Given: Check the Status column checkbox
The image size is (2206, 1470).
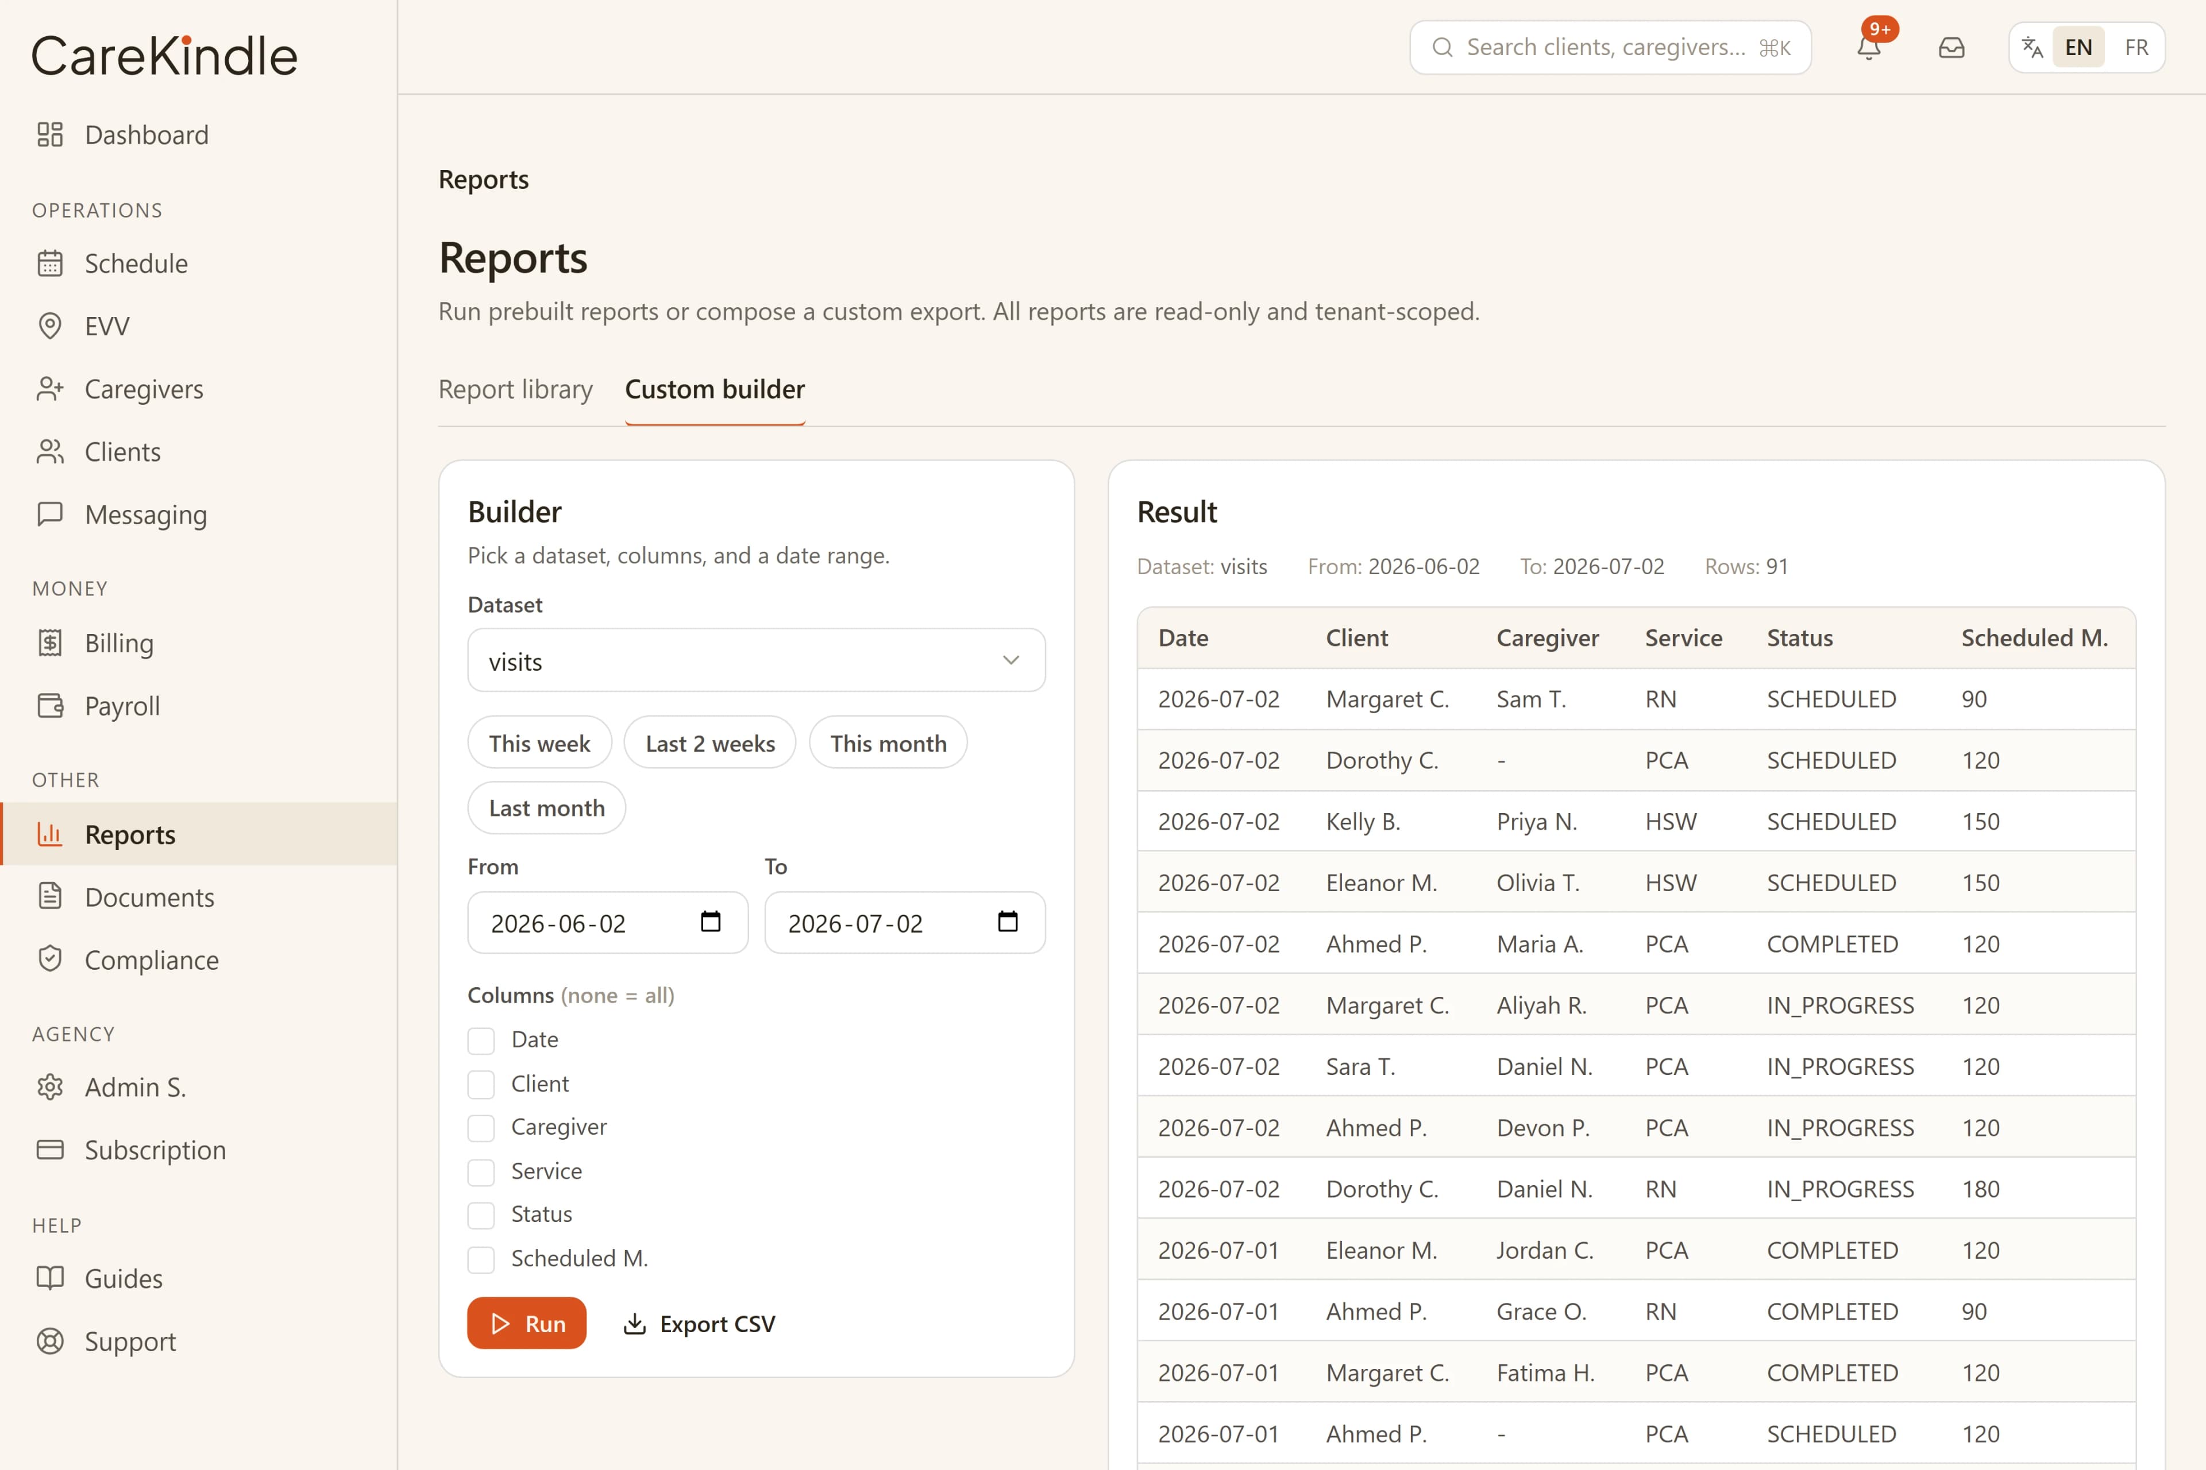Looking at the screenshot, I should pos(481,1215).
